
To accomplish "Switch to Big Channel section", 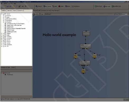I will coord(47,6).
